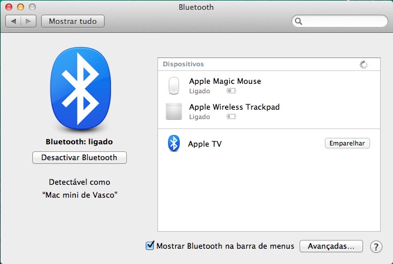The width and height of the screenshot is (393, 264).
Task: Open help with the question mark button
Action: click(x=376, y=247)
